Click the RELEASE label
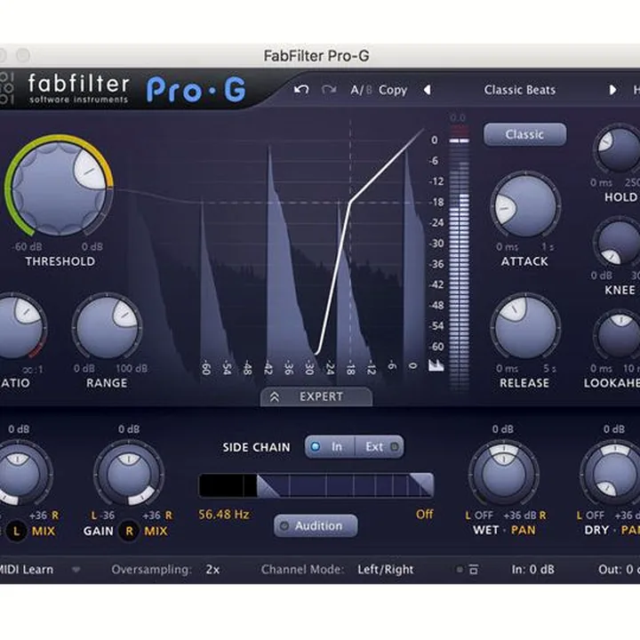640x640 pixels. 524,383
